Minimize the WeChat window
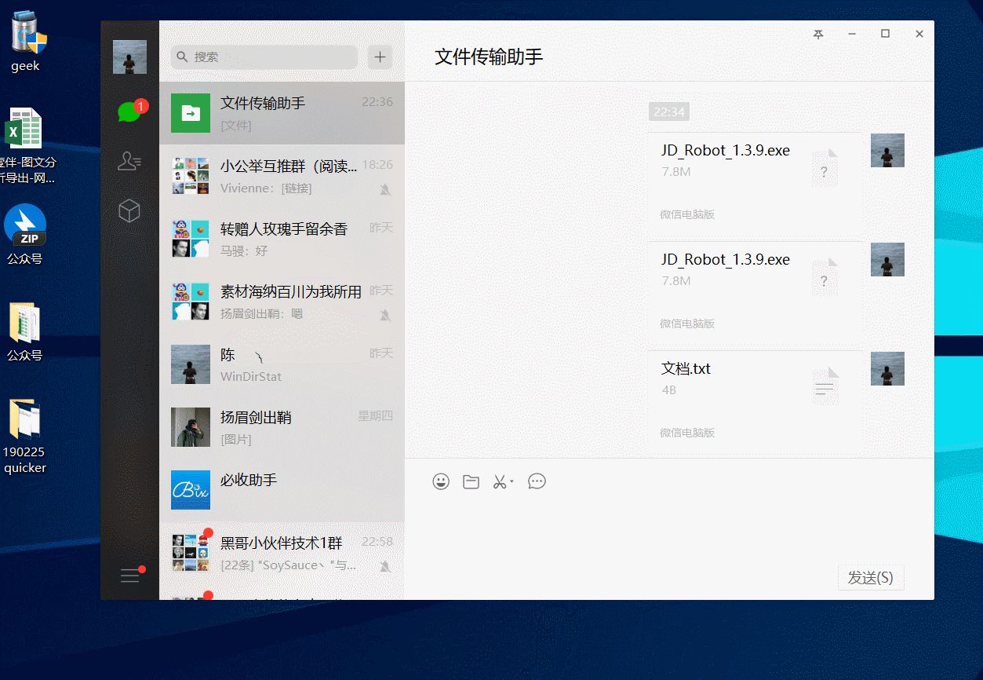983x680 pixels. 852,34
